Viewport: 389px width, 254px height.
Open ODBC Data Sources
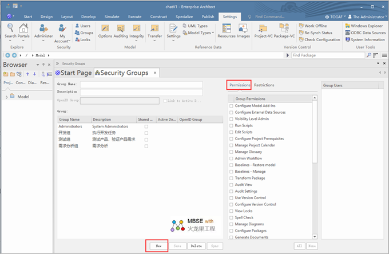click(x=366, y=33)
